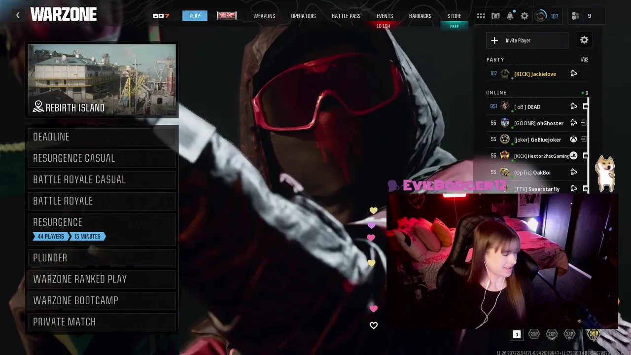Click the Rebirth Island map thumbnail

[102, 81]
